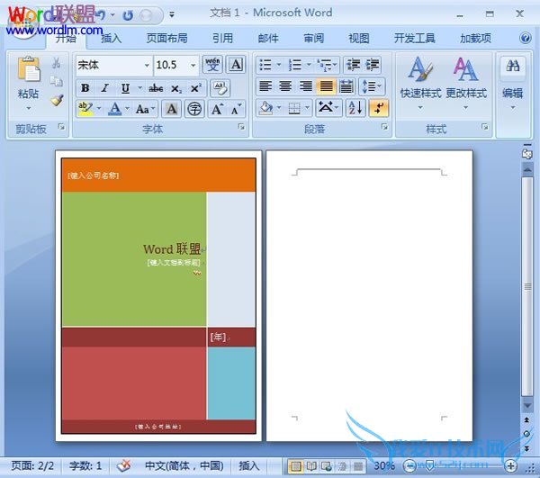Click 更改样式 change styles button
This screenshot has height=478, width=540.
[x=466, y=83]
